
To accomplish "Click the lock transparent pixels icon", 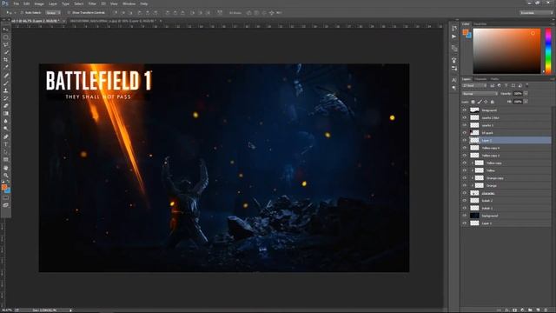I will (x=473, y=102).
